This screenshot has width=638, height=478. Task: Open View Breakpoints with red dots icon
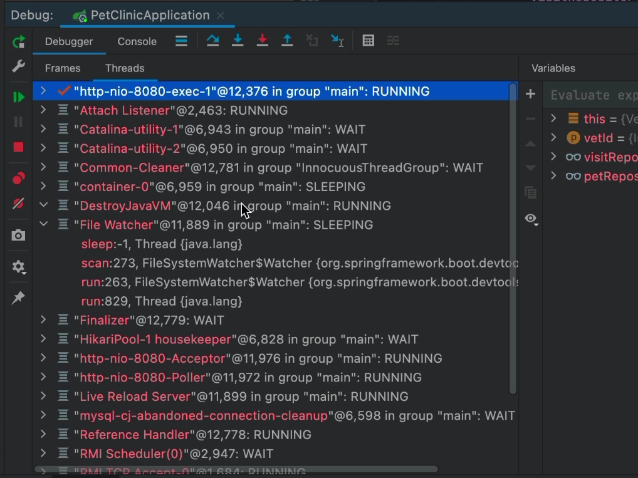18,179
